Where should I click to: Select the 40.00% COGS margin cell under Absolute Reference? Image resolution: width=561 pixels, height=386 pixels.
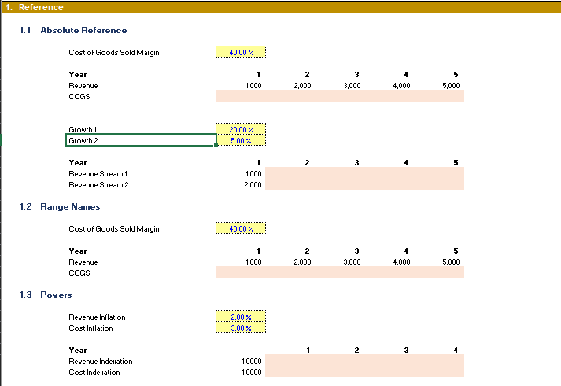(241, 52)
